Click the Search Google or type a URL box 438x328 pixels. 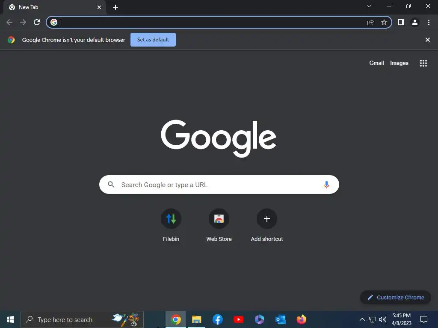click(219, 184)
